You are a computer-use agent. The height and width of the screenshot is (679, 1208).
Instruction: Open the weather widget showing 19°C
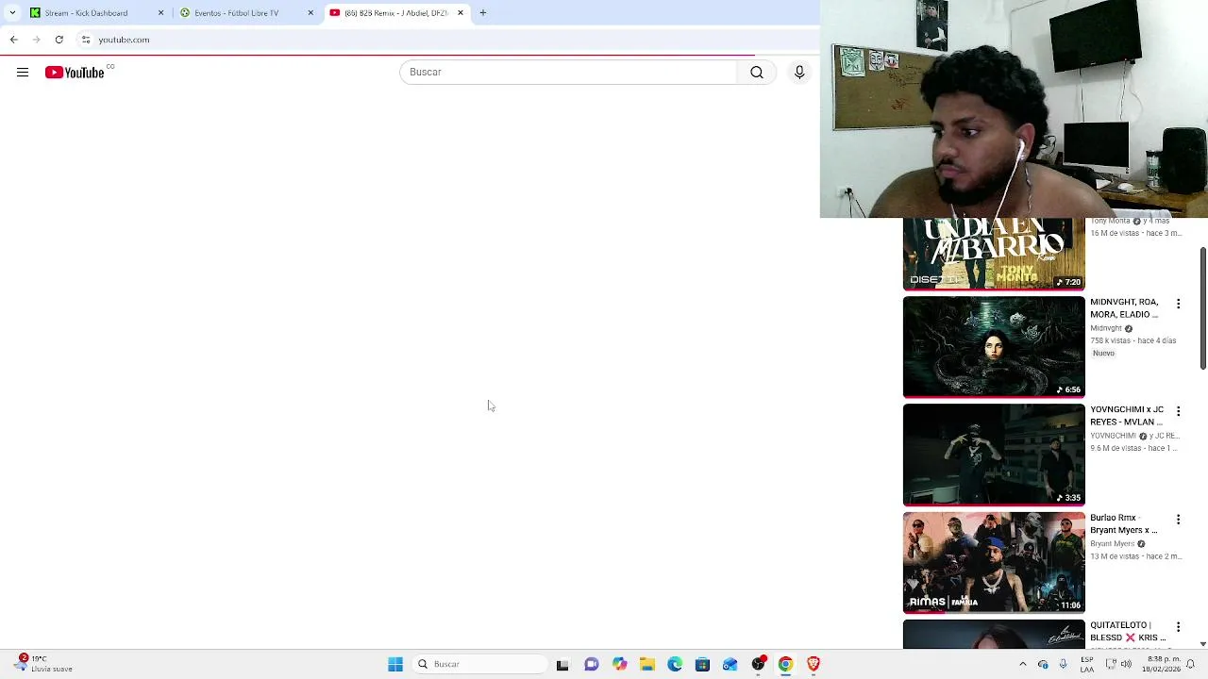pos(42,664)
